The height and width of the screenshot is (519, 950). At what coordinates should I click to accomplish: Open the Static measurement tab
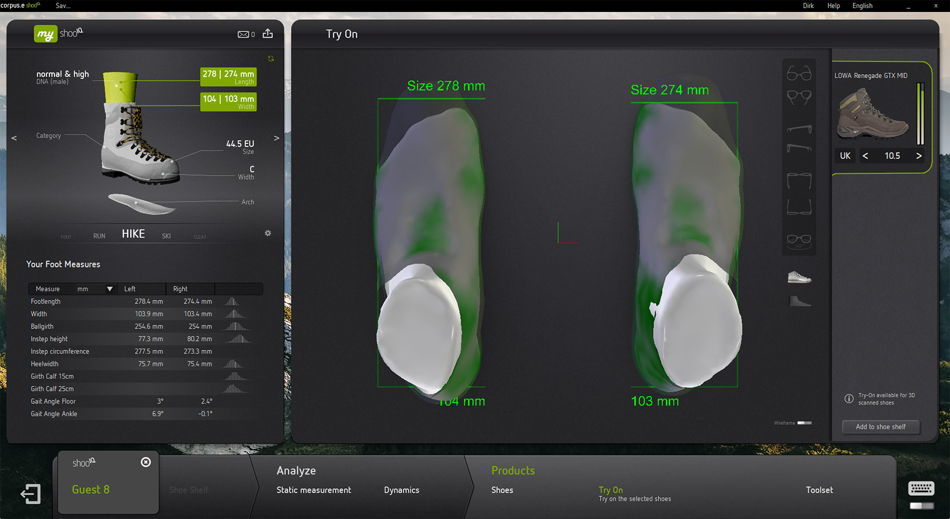[x=314, y=490]
